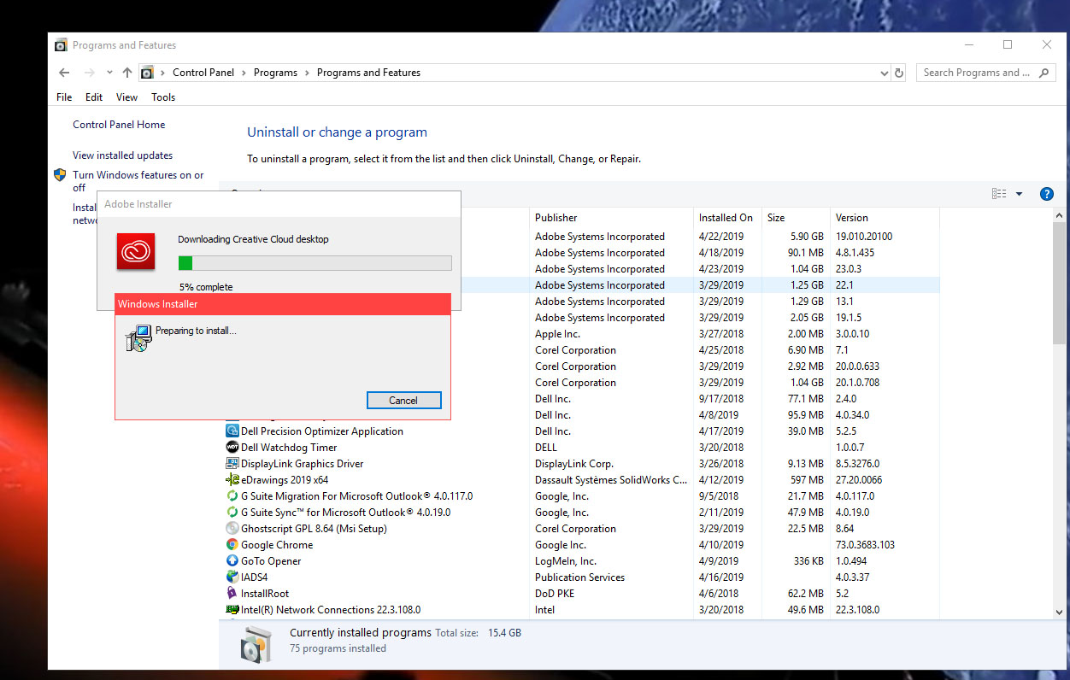The width and height of the screenshot is (1070, 680).
Task: Select the Google Chrome icon in the list
Action: (232, 544)
